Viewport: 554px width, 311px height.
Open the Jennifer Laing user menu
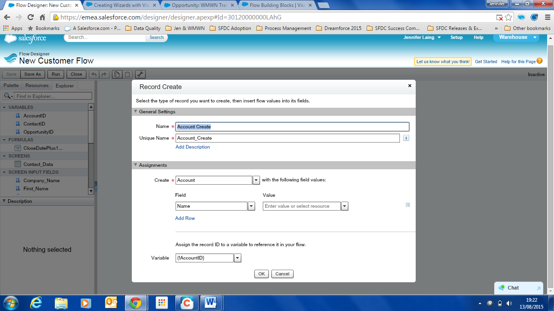click(x=422, y=37)
